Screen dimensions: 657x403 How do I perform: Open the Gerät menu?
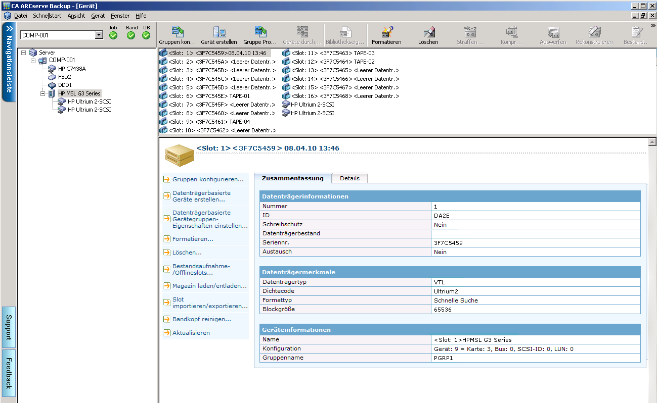(98, 16)
